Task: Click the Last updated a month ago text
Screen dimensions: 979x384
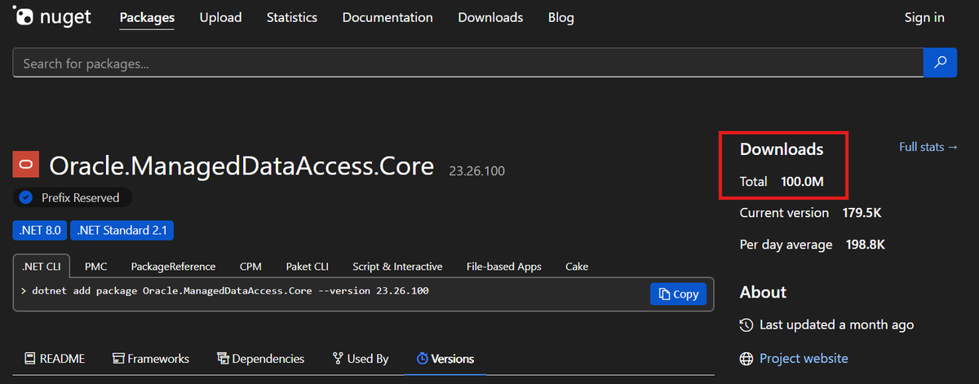Action: pyautogui.click(x=836, y=324)
